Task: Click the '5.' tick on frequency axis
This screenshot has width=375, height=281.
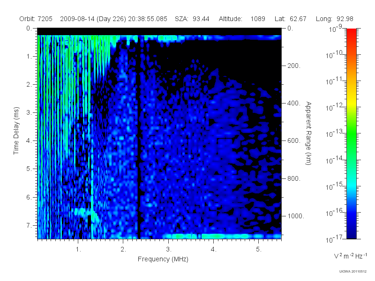Action: 259,250
